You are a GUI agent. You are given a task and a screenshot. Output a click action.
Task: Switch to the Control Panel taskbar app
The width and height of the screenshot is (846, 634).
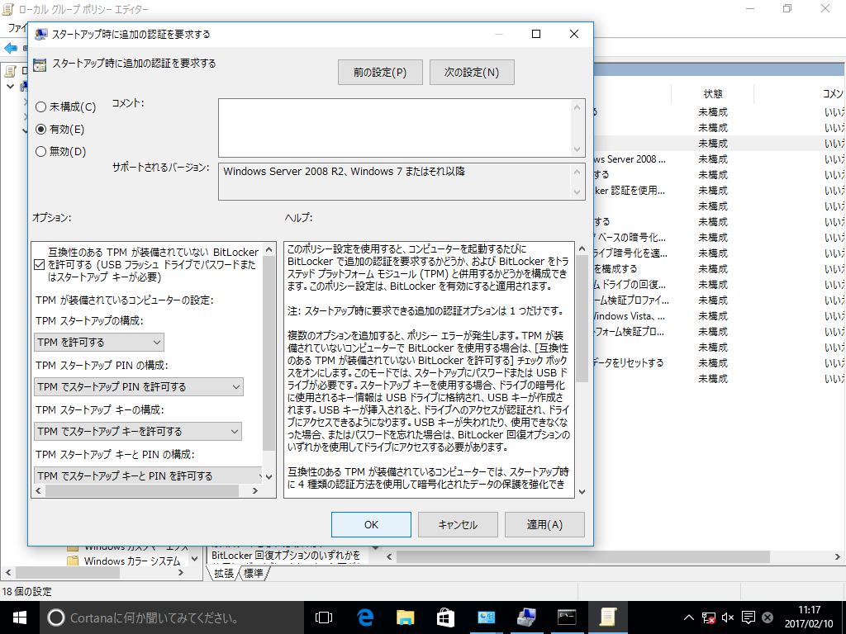pos(486,617)
